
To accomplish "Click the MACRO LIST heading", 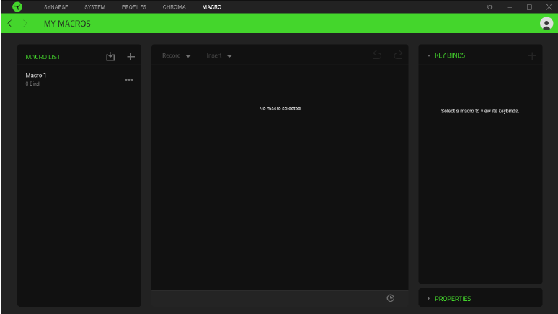I will tap(43, 57).
